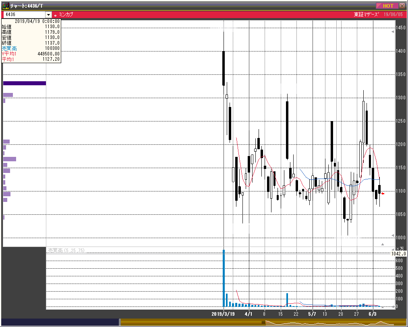This screenshot has height=327, width=408.
Task: Click the 4/1 date axis label
Action: [x=249, y=314]
